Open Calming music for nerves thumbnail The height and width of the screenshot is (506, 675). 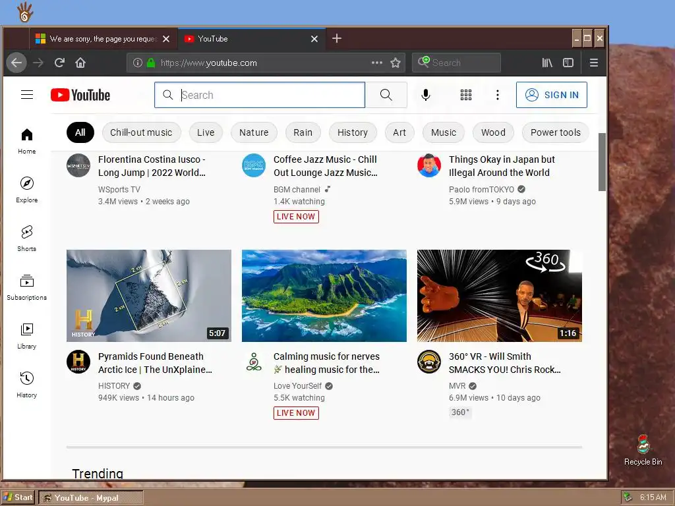[x=324, y=296]
